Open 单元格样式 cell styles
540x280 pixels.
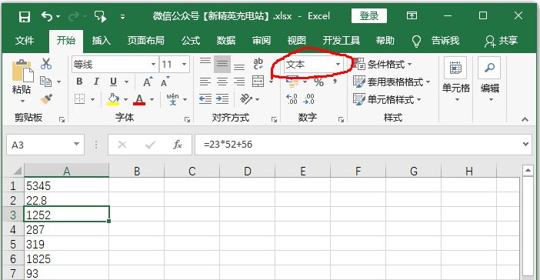(387, 99)
